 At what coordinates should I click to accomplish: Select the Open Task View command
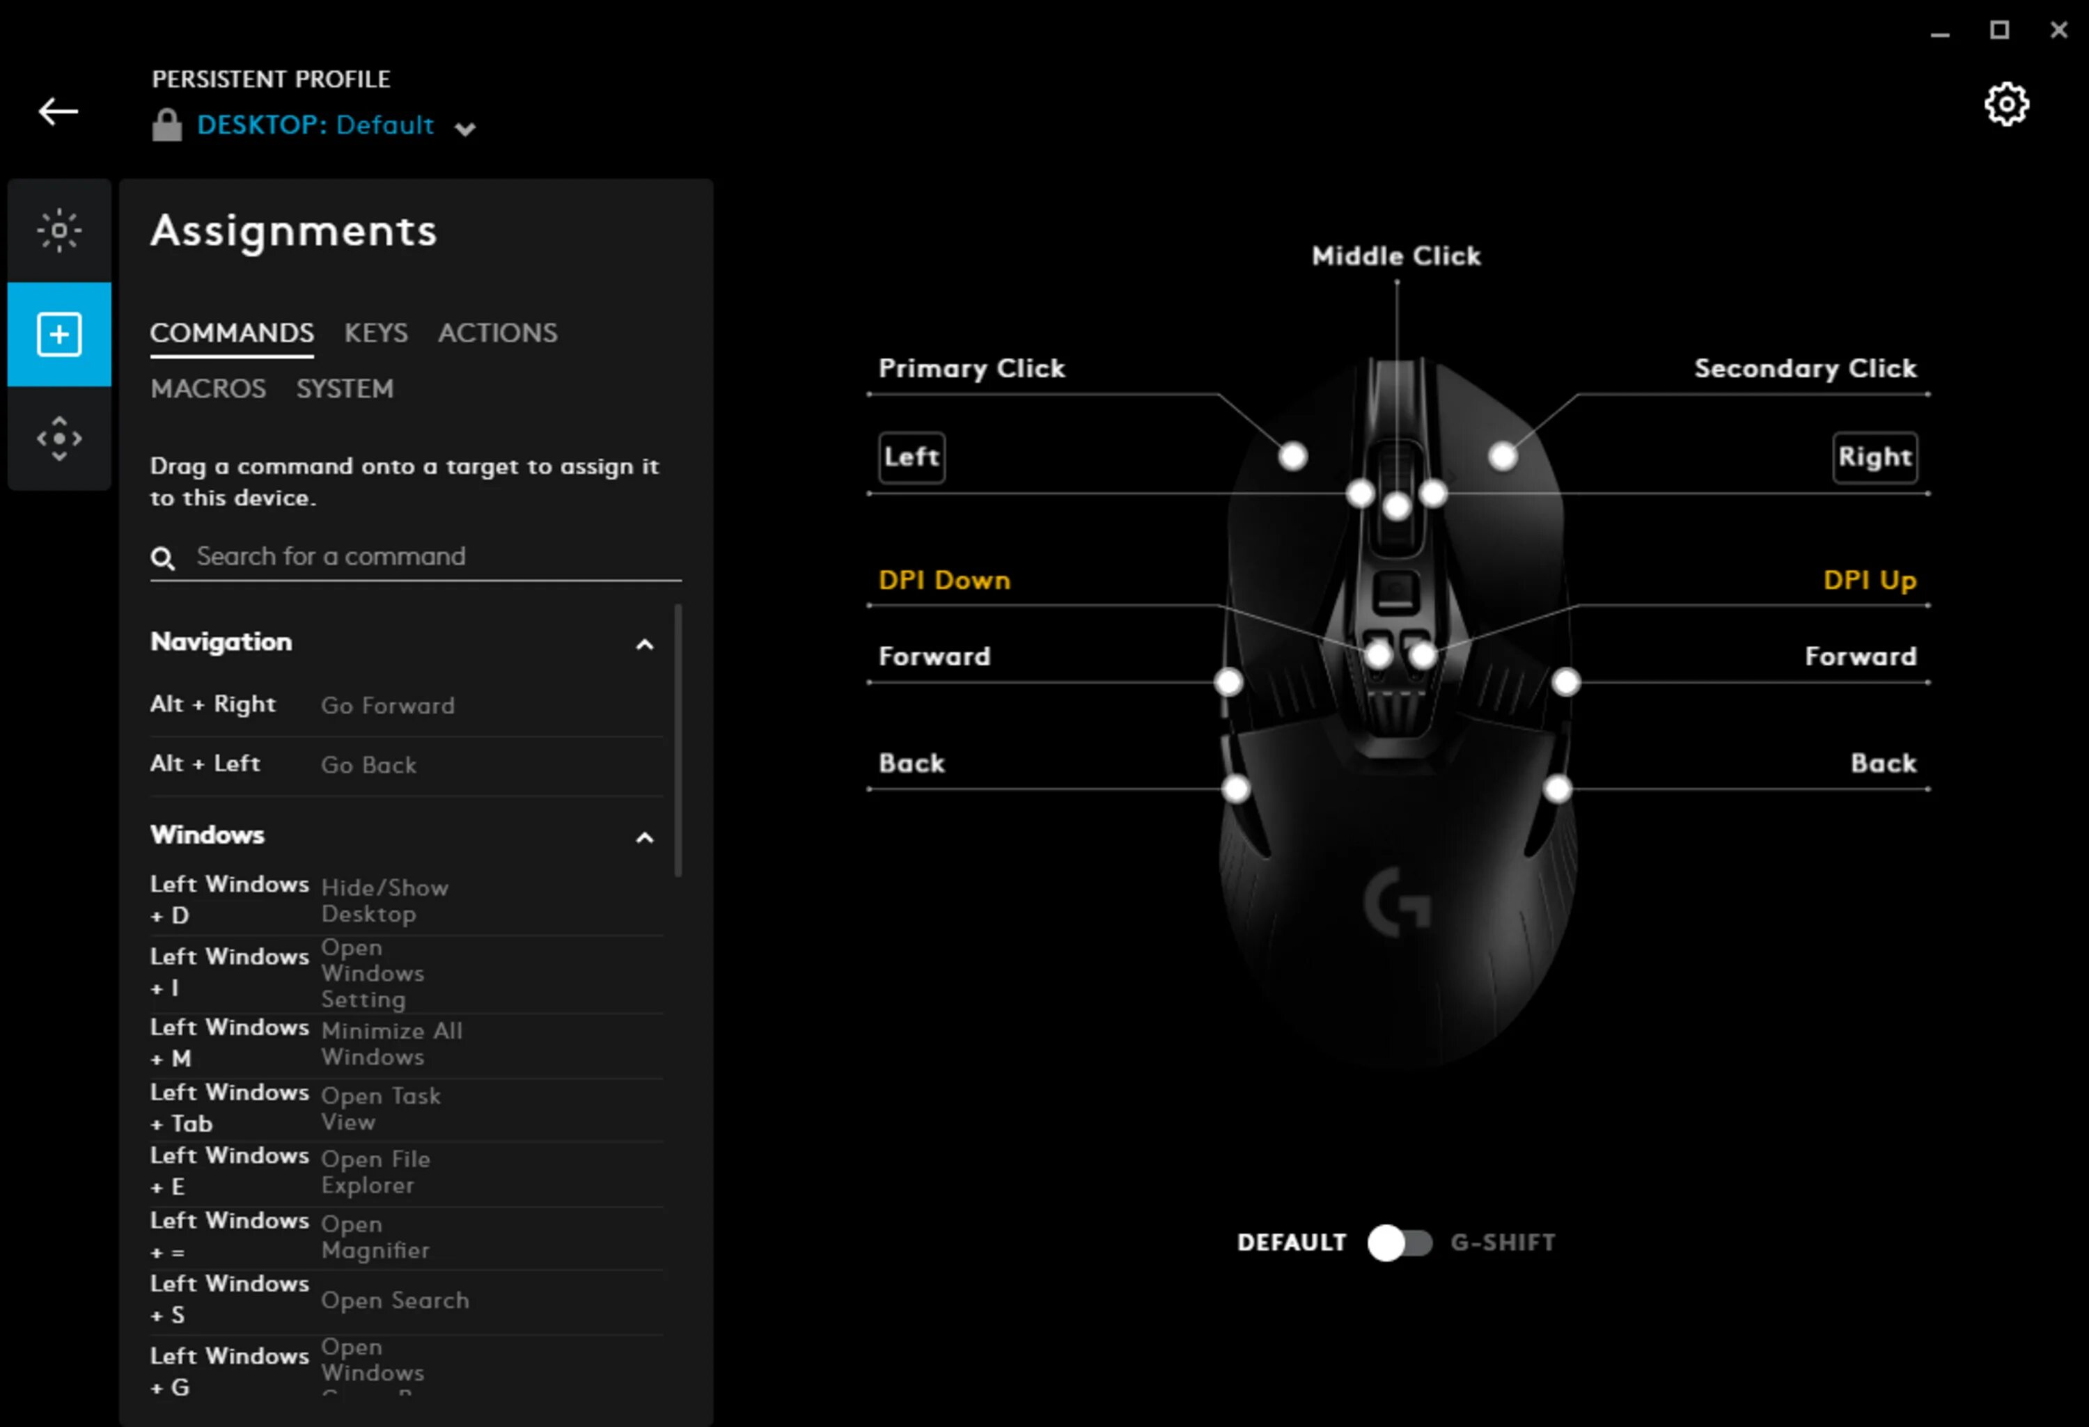pos(406,1109)
